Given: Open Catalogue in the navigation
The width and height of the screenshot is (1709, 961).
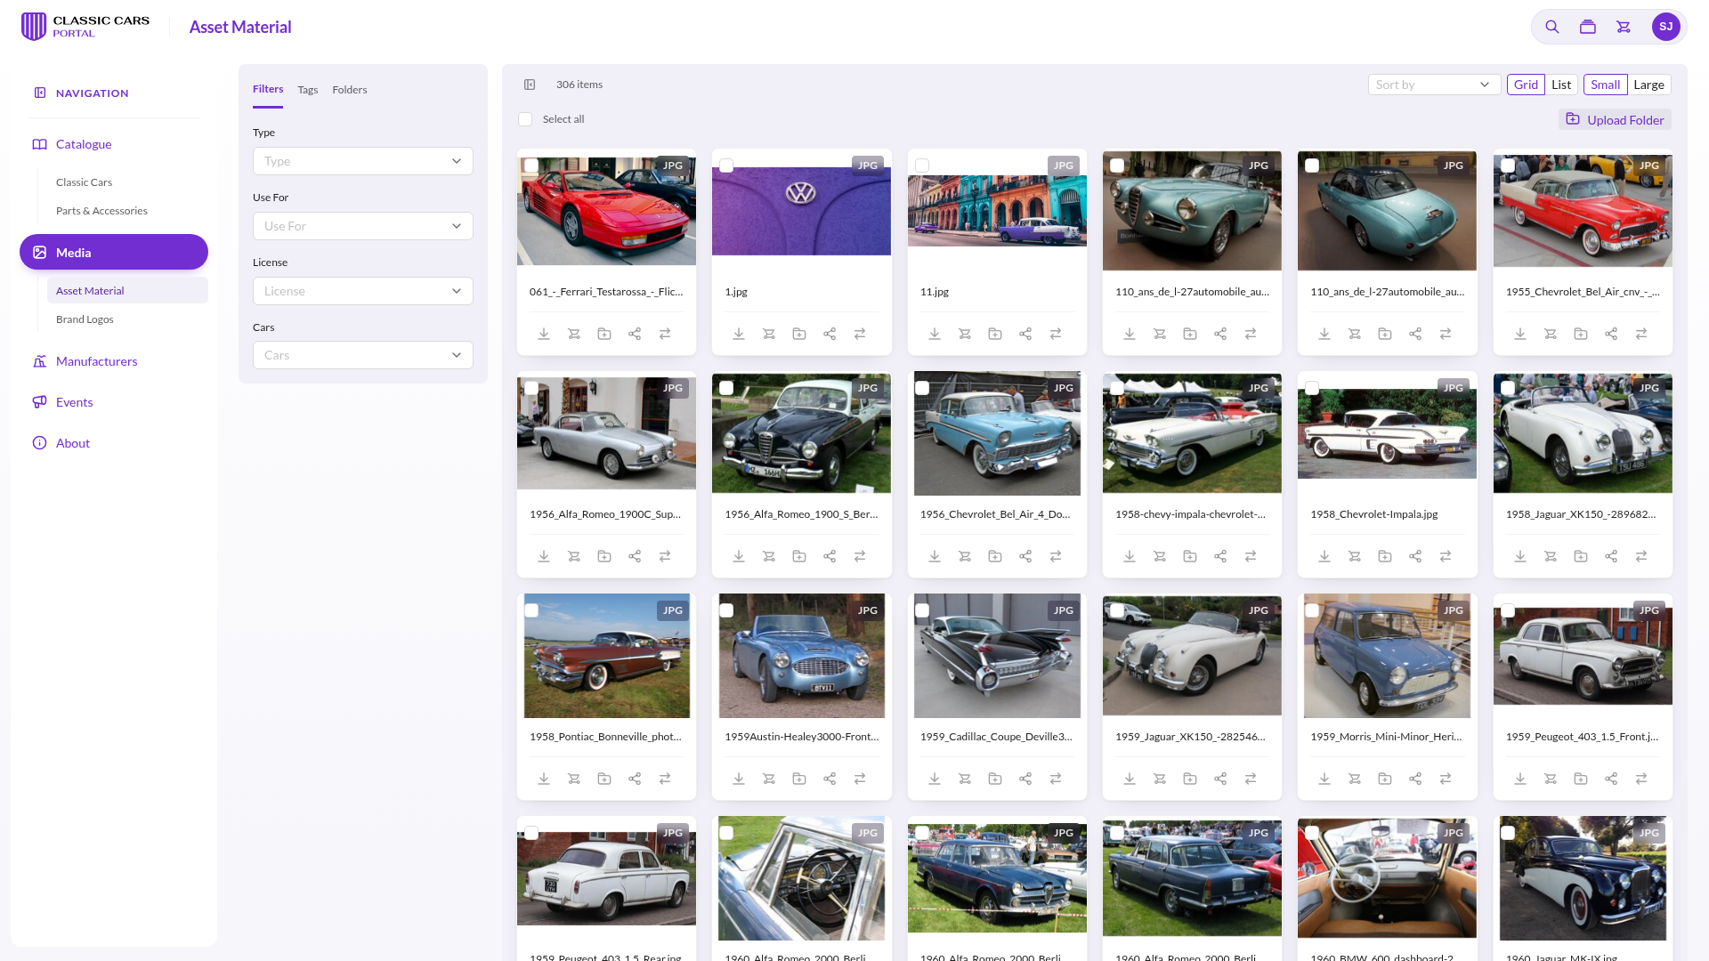Looking at the screenshot, I should (84, 144).
